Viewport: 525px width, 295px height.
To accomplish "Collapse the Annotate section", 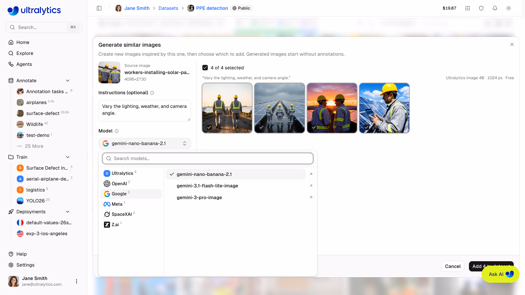I will (68, 81).
